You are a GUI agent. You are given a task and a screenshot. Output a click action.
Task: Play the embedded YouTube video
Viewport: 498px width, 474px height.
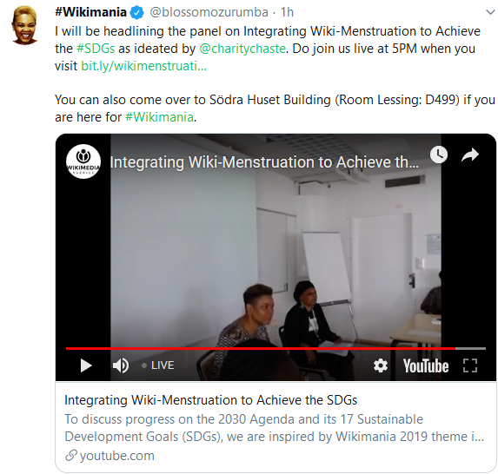pyautogui.click(x=86, y=365)
